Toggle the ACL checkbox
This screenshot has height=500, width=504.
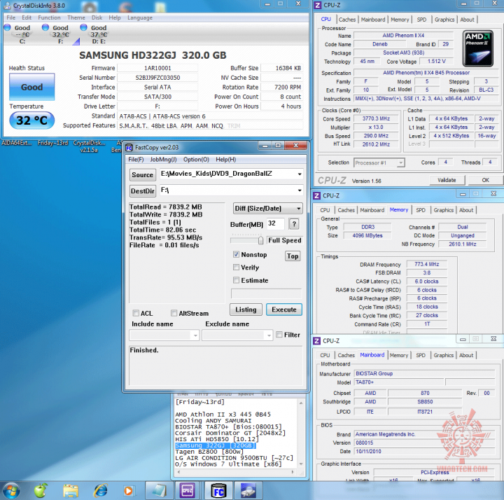coord(136,313)
